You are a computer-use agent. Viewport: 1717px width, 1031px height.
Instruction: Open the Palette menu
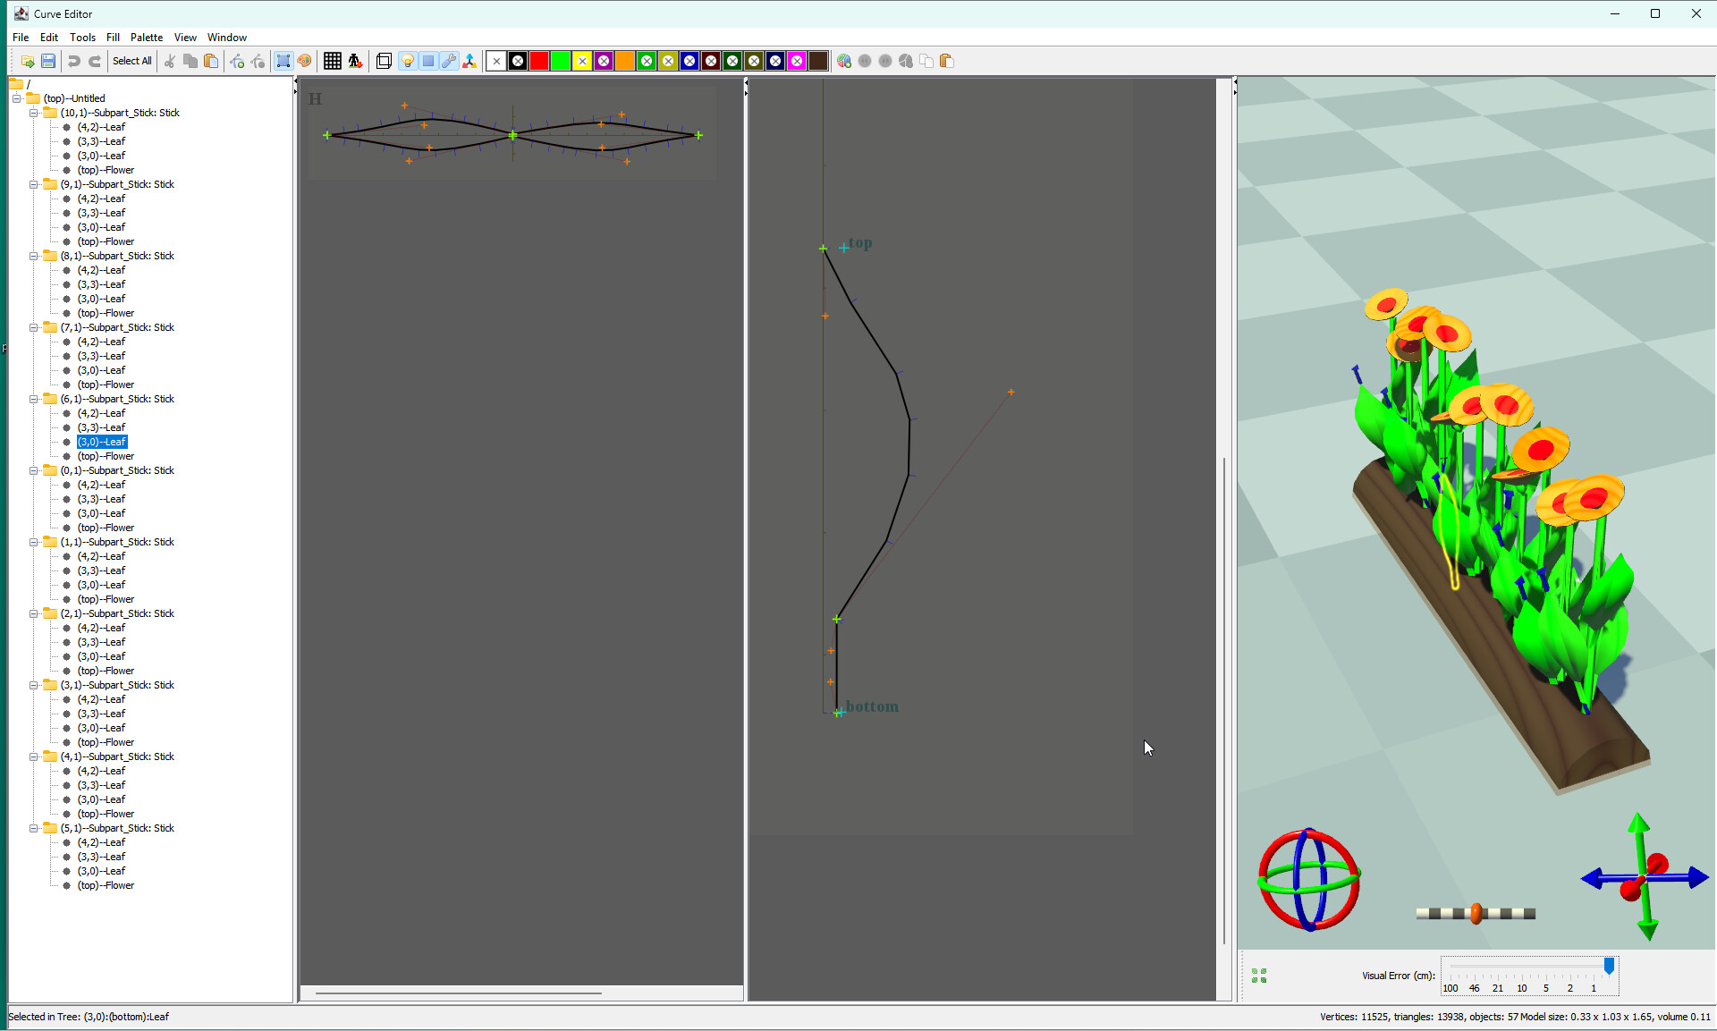tap(146, 37)
